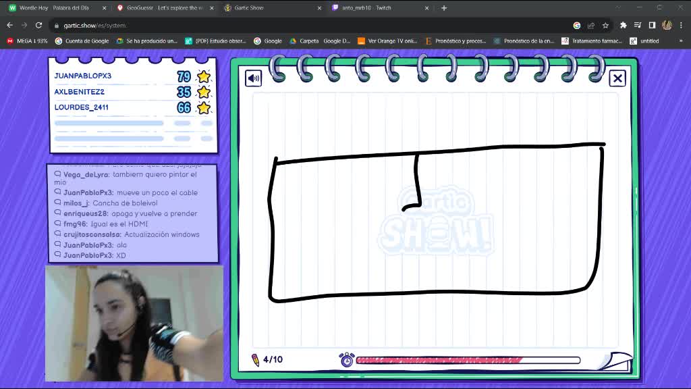Click fmg96's "Igual es el HDMI" message
The width and height of the screenshot is (691, 389).
[x=101, y=224]
